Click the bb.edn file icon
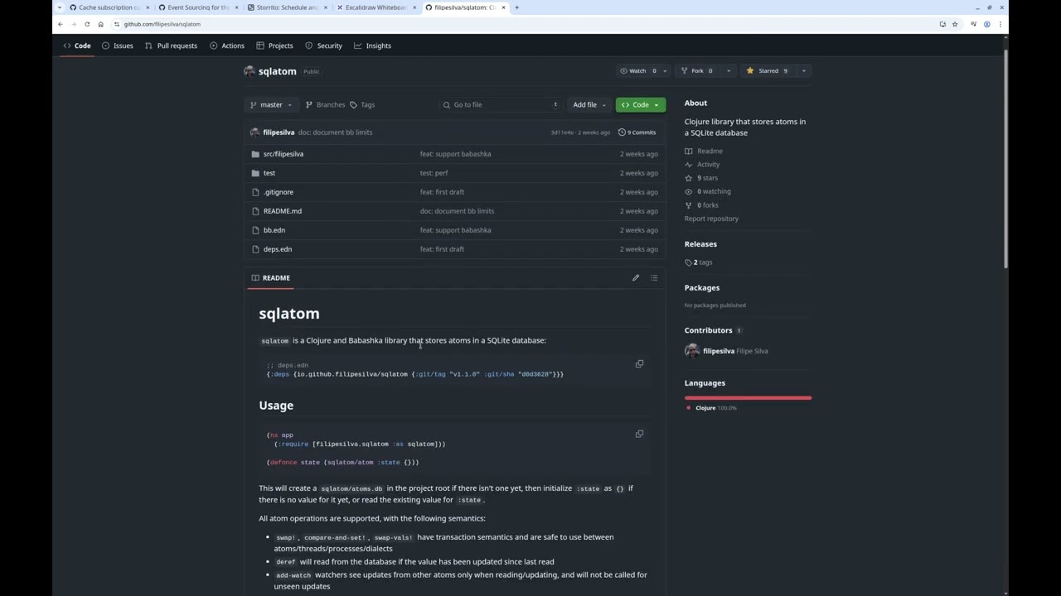This screenshot has height=596, width=1061. 255,230
